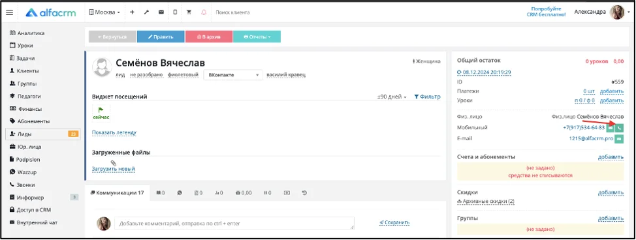Click добавить in Счета и абонементы
This screenshot has height=240, width=636.
coord(611,157)
